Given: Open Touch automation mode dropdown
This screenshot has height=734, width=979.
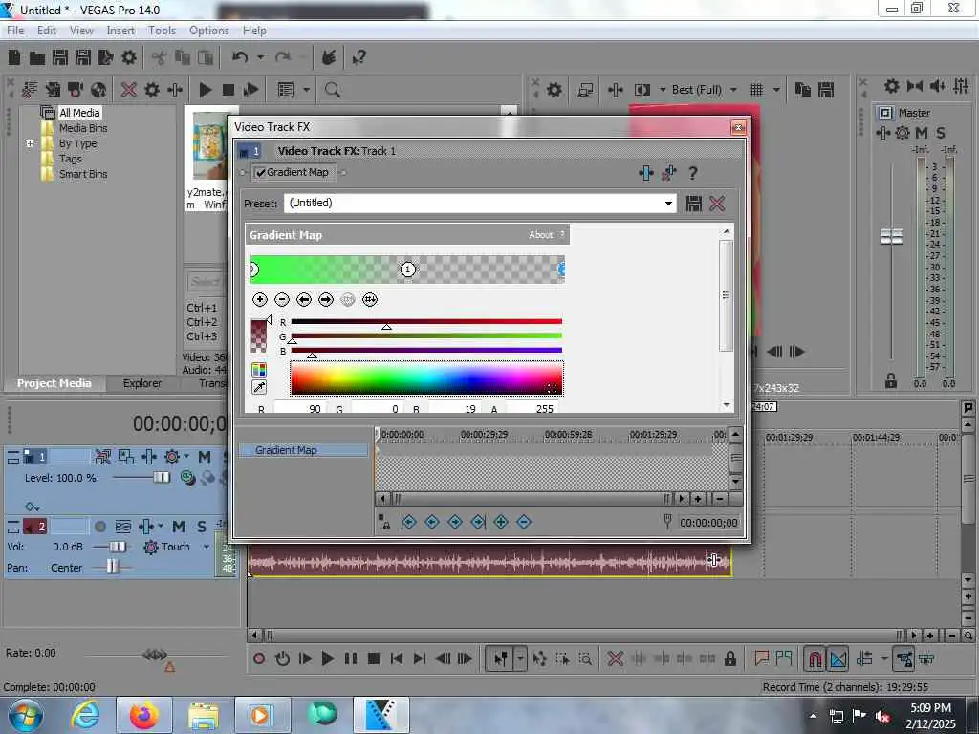Looking at the screenshot, I should [207, 547].
